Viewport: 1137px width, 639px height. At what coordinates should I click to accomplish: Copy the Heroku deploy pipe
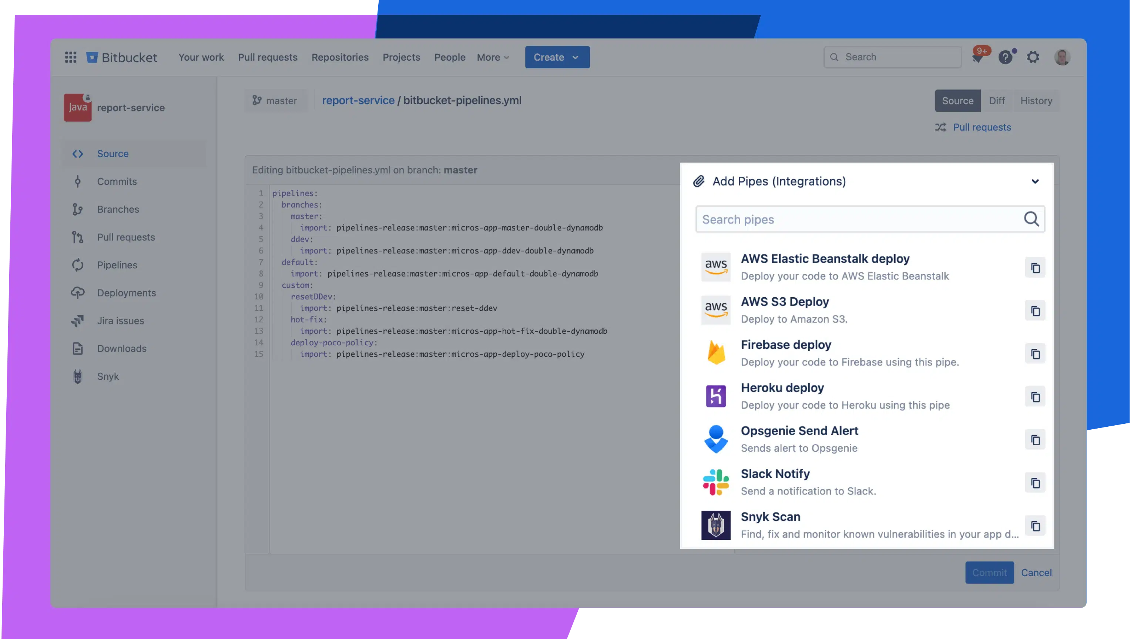[x=1036, y=397]
